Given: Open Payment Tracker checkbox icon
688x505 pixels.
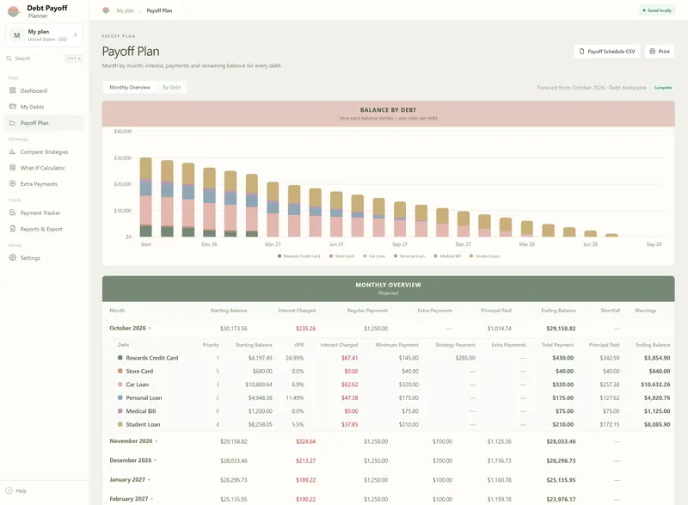Looking at the screenshot, I should point(12,212).
